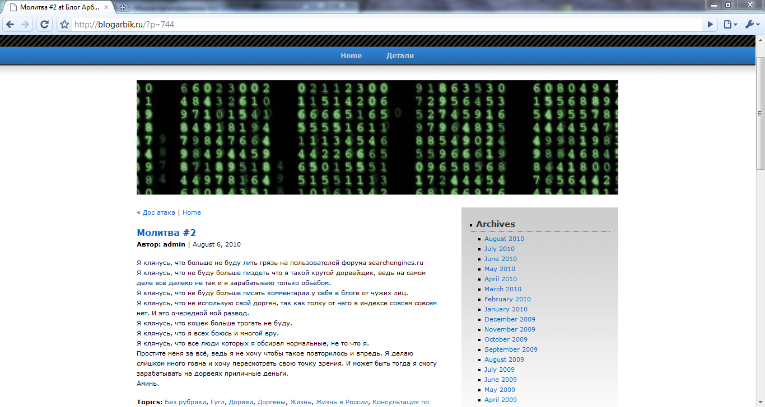Open the wrench settings menu
This screenshot has height=407, width=765.
[x=752, y=25]
